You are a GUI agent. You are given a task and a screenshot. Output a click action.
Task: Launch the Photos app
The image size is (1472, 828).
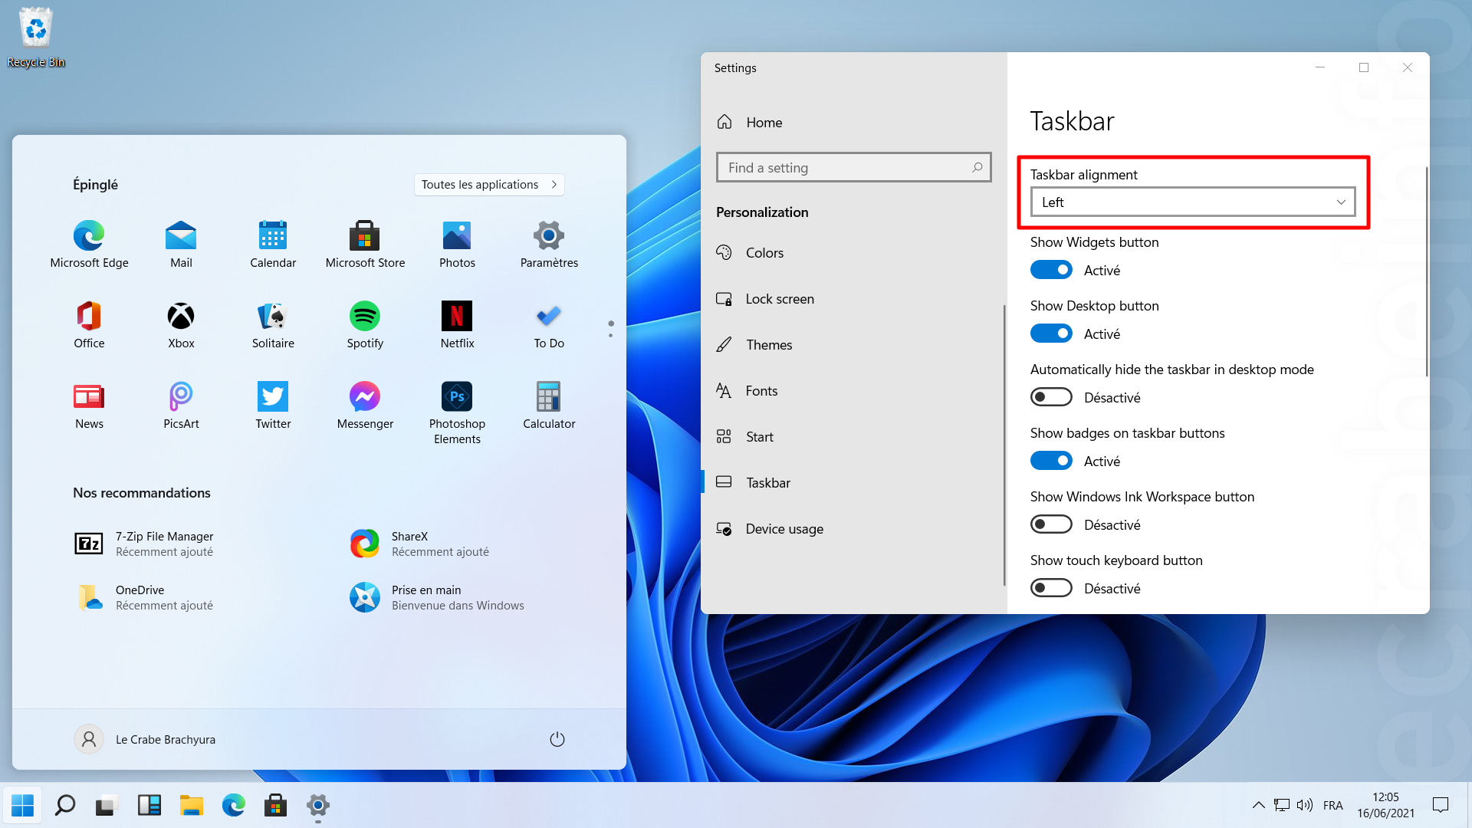tap(457, 245)
